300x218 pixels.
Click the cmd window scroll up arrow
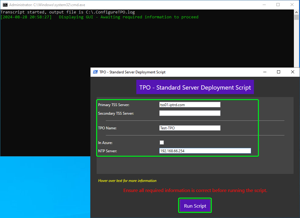tap(296, 12)
